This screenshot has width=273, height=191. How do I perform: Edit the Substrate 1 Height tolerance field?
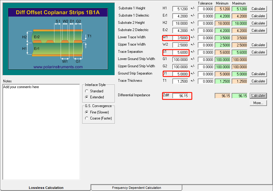point(206,9)
